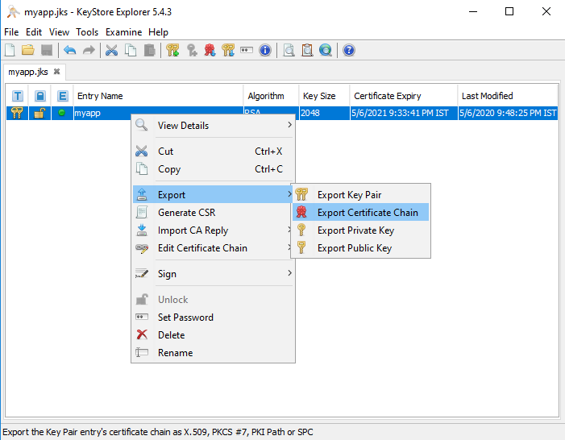This screenshot has height=440, width=565.
Task: Click the Help question mark icon
Action: 349,50
